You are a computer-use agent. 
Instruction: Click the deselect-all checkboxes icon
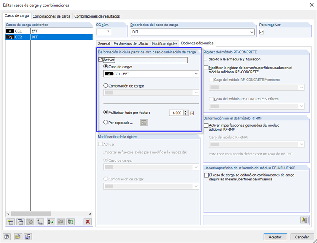coord(60,222)
